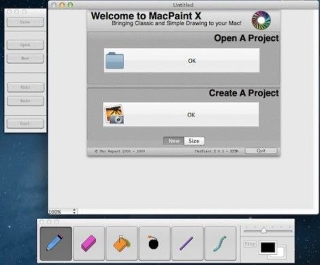This screenshot has height=265, width=320.
Task: Click the Flip colors button
Action: tap(250, 244)
